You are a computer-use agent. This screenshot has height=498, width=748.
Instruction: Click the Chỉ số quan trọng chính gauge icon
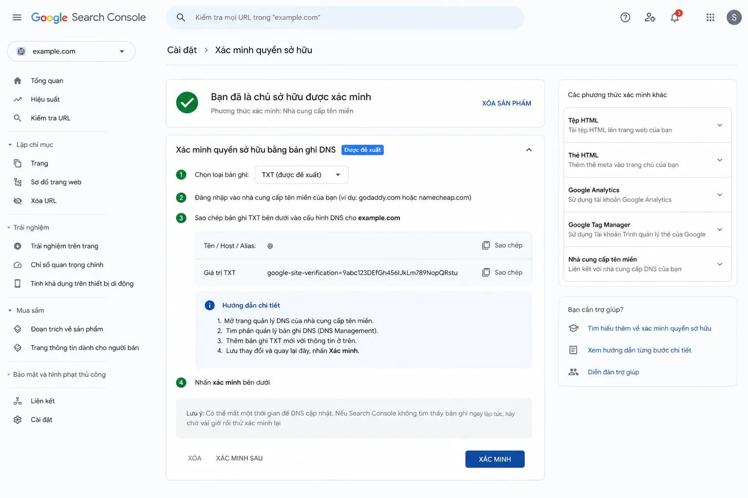tap(18, 265)
